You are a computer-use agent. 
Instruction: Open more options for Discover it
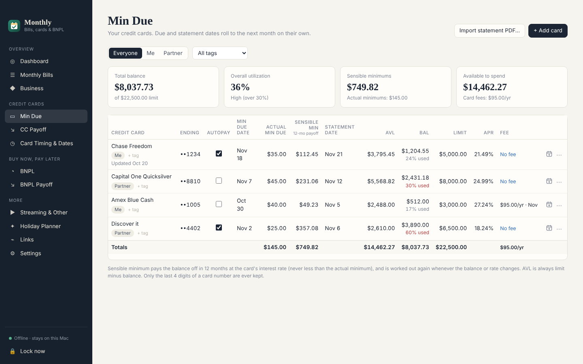pyautogui.click(x=559, y=229)
